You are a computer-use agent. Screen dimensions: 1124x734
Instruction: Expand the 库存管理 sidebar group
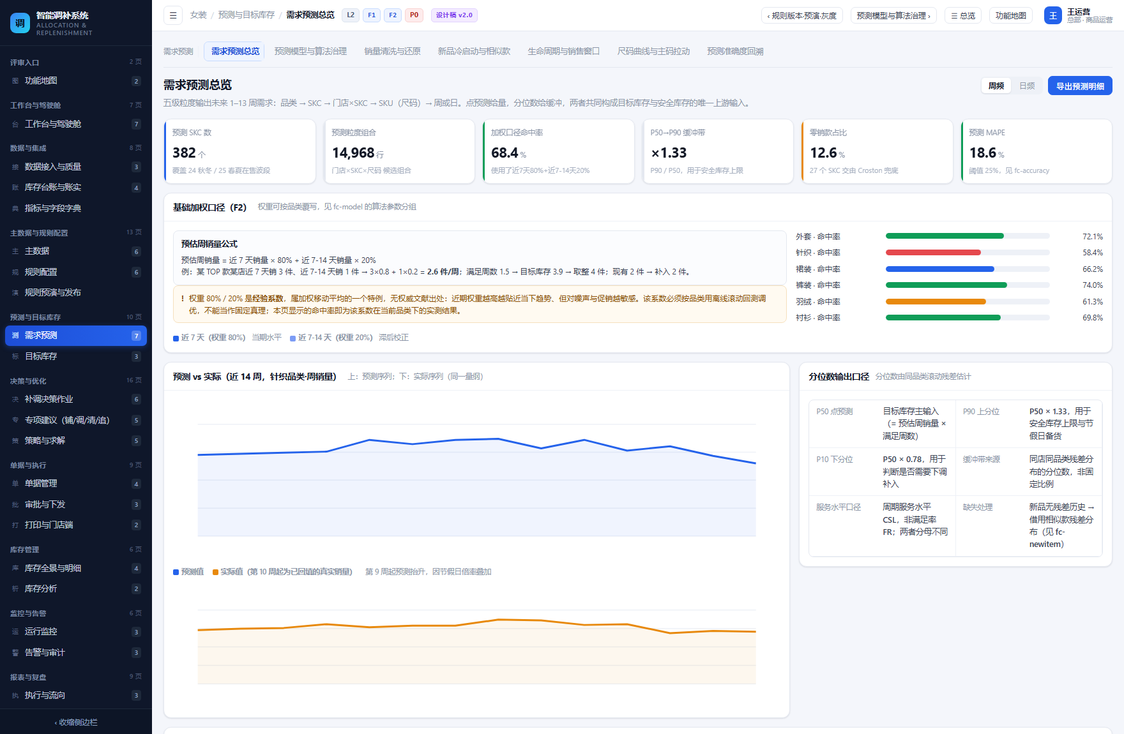[76, 550]
